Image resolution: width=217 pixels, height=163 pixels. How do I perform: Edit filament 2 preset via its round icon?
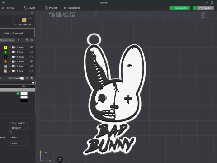[32, 48]
